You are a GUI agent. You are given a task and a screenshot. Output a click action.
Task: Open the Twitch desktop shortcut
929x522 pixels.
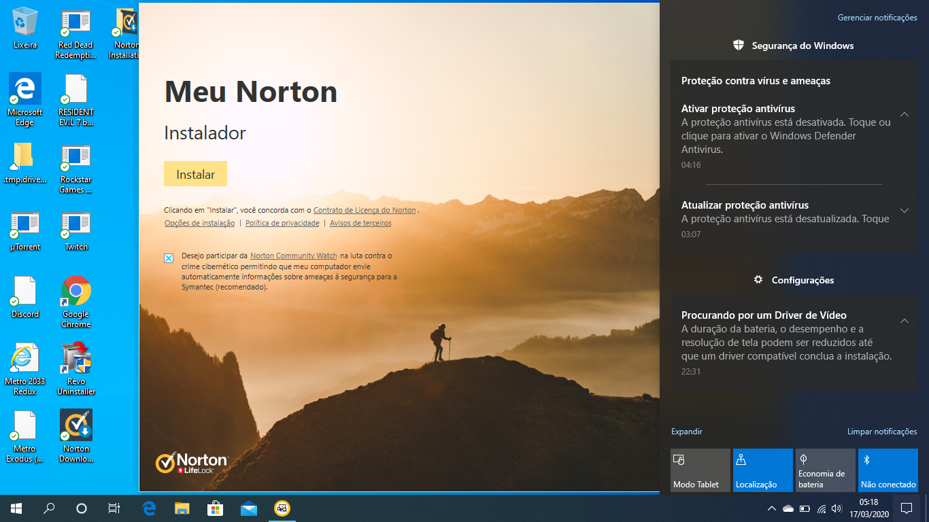[x=75, y=231]
